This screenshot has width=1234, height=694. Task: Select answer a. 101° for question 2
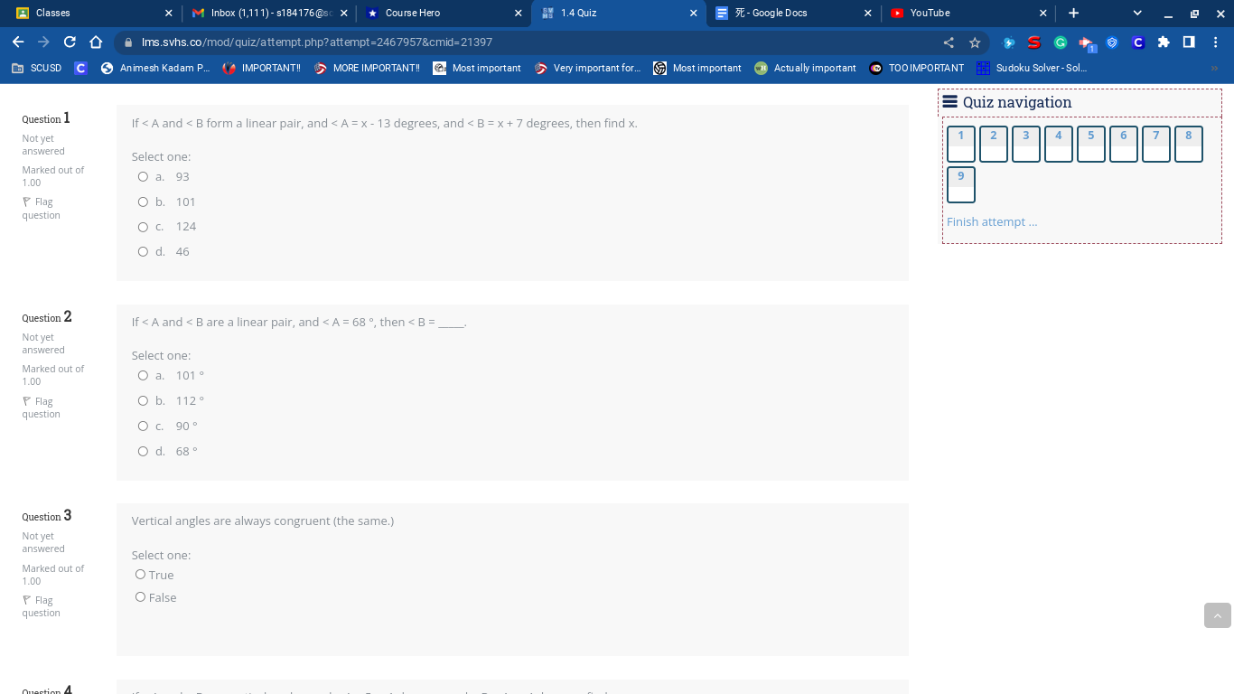point(143,376)
